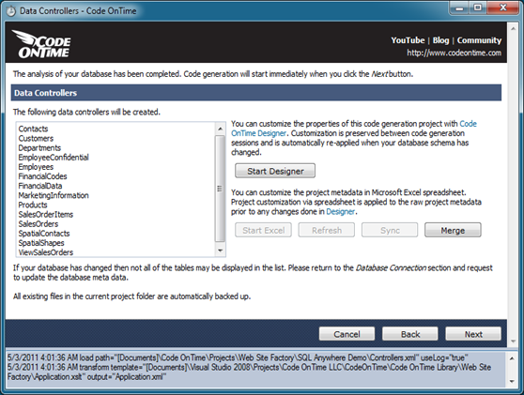This screenshot has width=524, height=395.
Task: Visit the codeontime.com URL link
Action: [x=454, y=53]
